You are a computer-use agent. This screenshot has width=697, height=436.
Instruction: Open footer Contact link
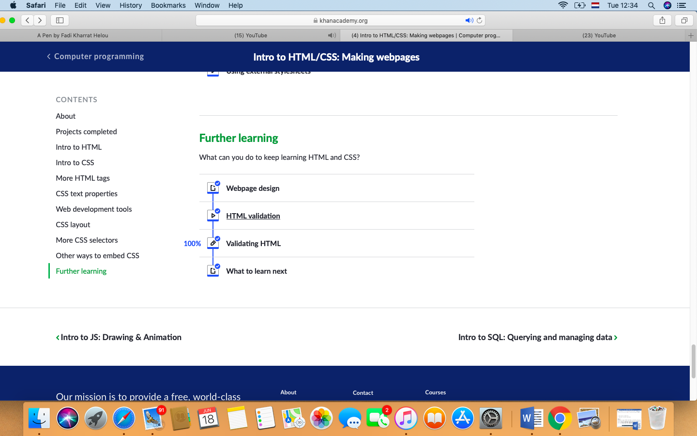tap(363, 393)
